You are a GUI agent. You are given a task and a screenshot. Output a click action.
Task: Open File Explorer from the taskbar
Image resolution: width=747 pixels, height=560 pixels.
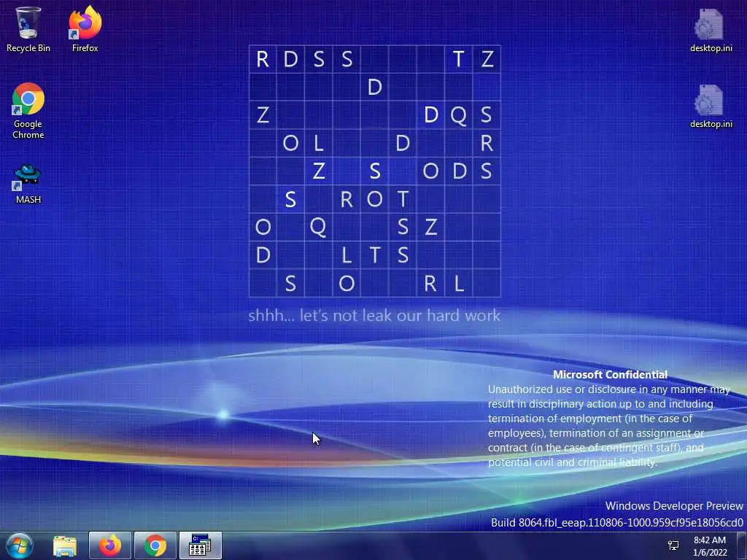pyautogui.click(x=65, y=545)
